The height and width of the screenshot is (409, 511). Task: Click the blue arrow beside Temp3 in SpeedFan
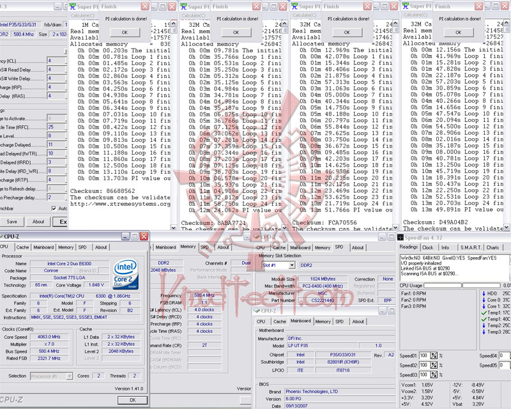484,332
